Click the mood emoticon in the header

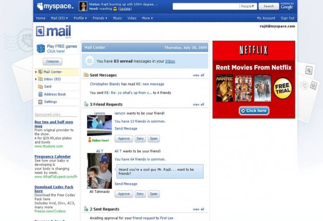(115, 9)
